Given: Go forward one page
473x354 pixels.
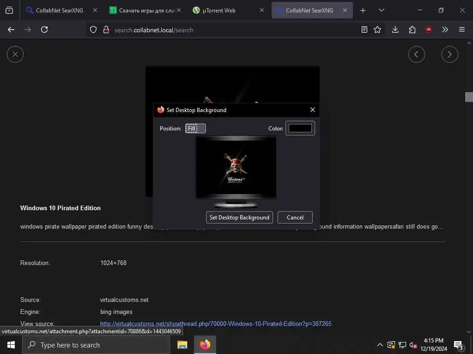Looking at the screenshot, I should 28,29.
